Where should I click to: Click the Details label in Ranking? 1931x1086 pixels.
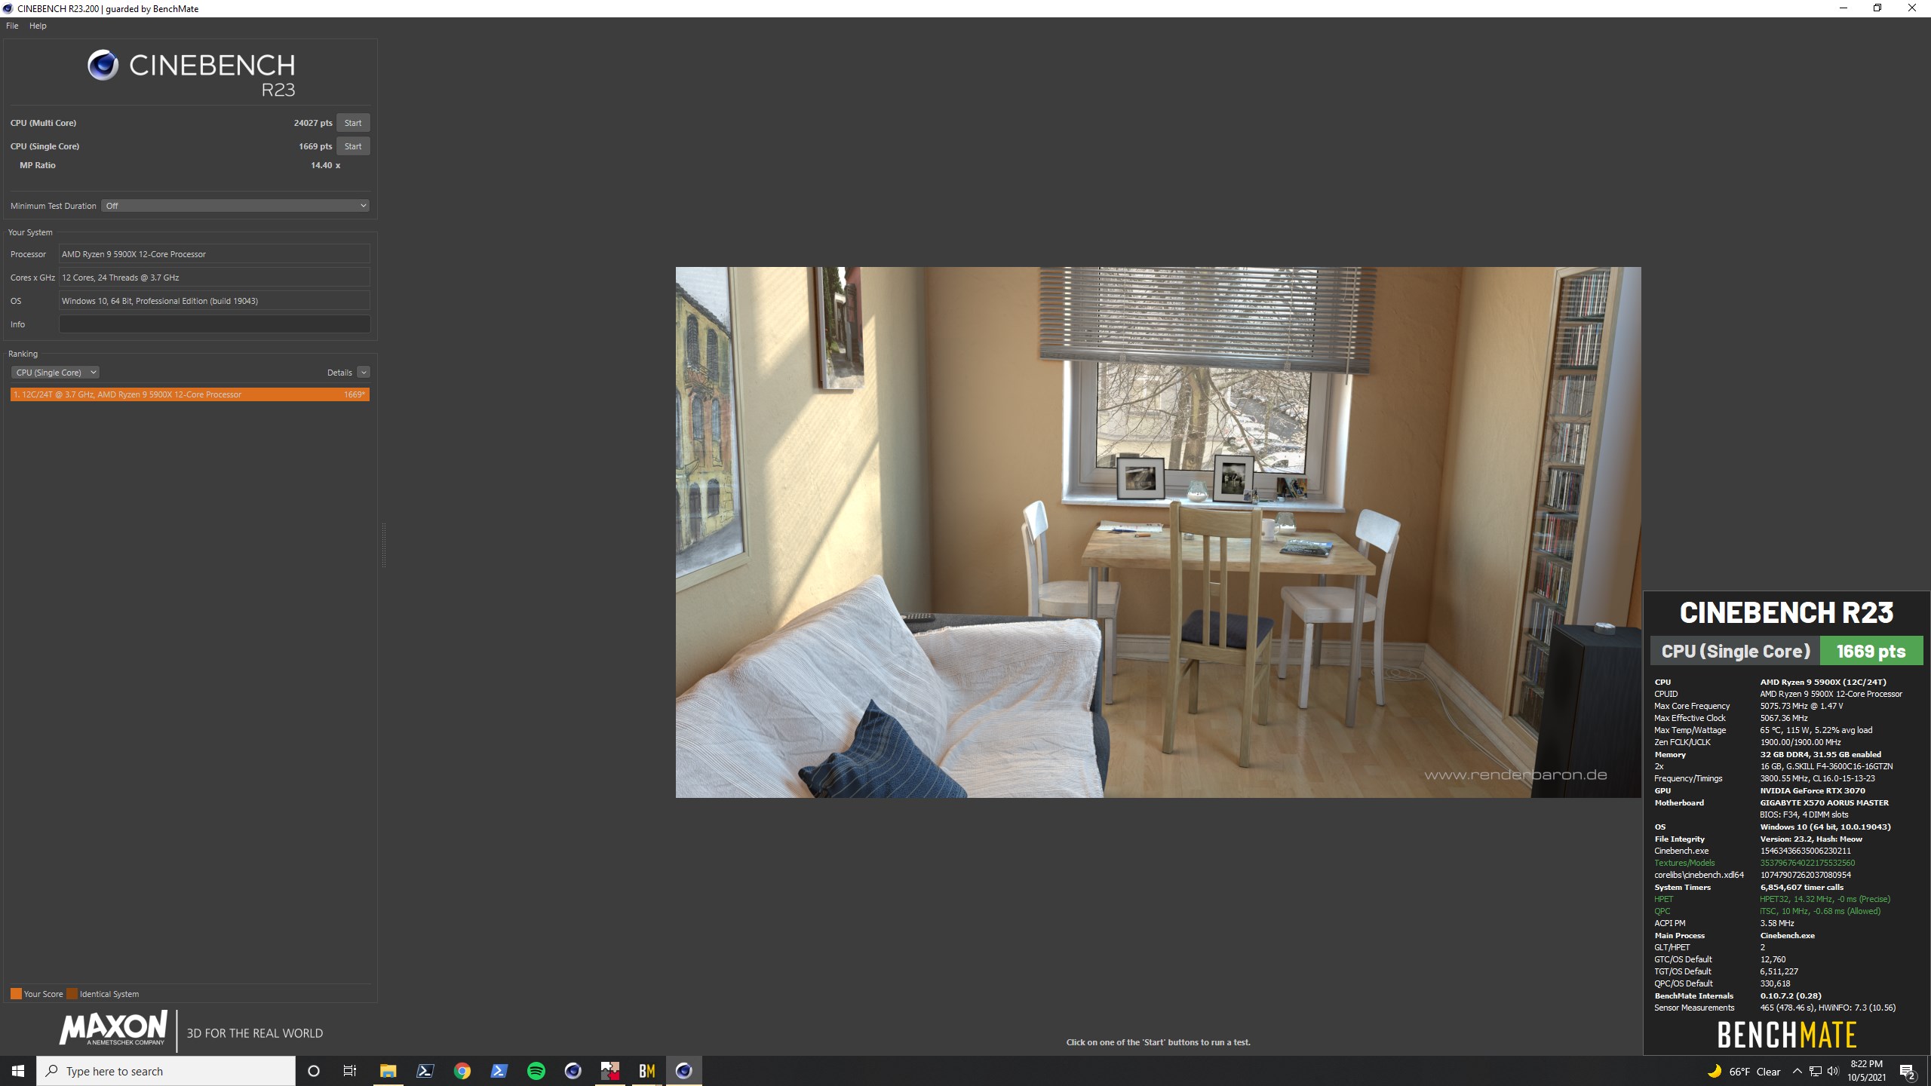coord(339,373)
